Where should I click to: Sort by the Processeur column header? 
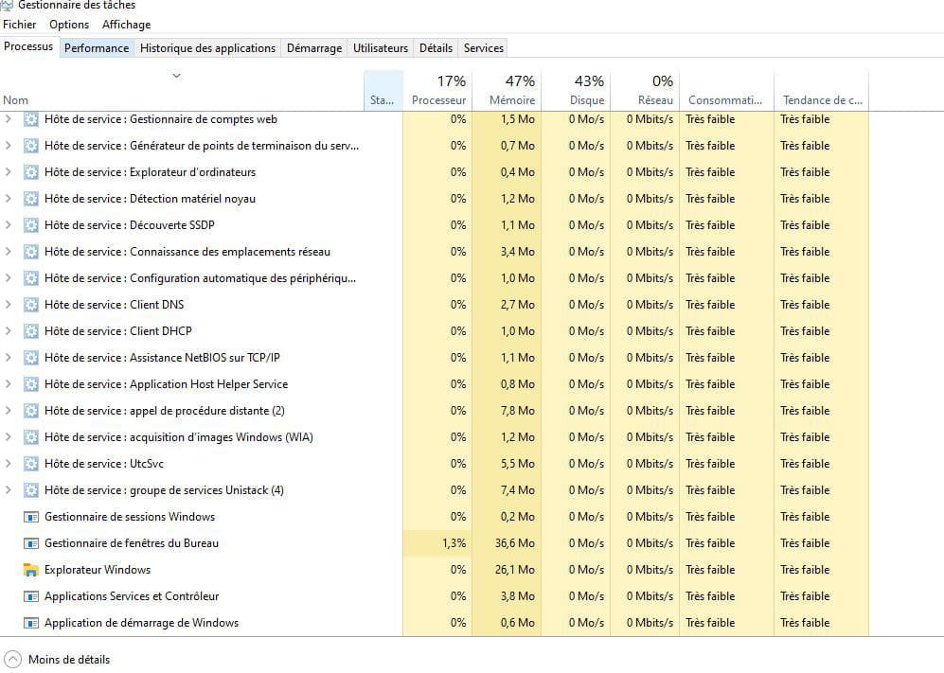click(x=437, y=90)
